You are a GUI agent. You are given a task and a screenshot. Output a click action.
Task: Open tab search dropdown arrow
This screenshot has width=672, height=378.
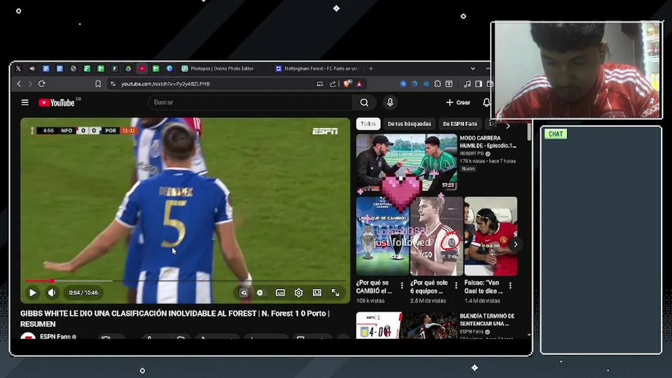(472, 69)
